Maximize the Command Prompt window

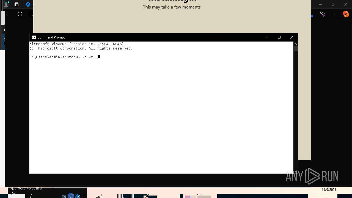(279, 37)
